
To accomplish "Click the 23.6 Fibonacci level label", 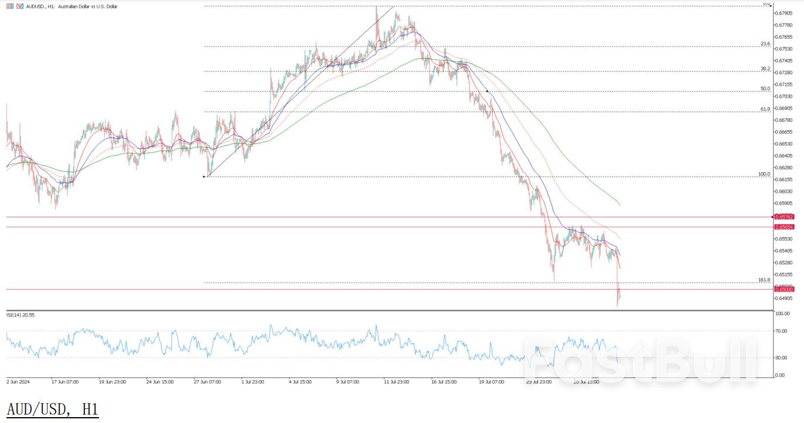I will point(765,44).
